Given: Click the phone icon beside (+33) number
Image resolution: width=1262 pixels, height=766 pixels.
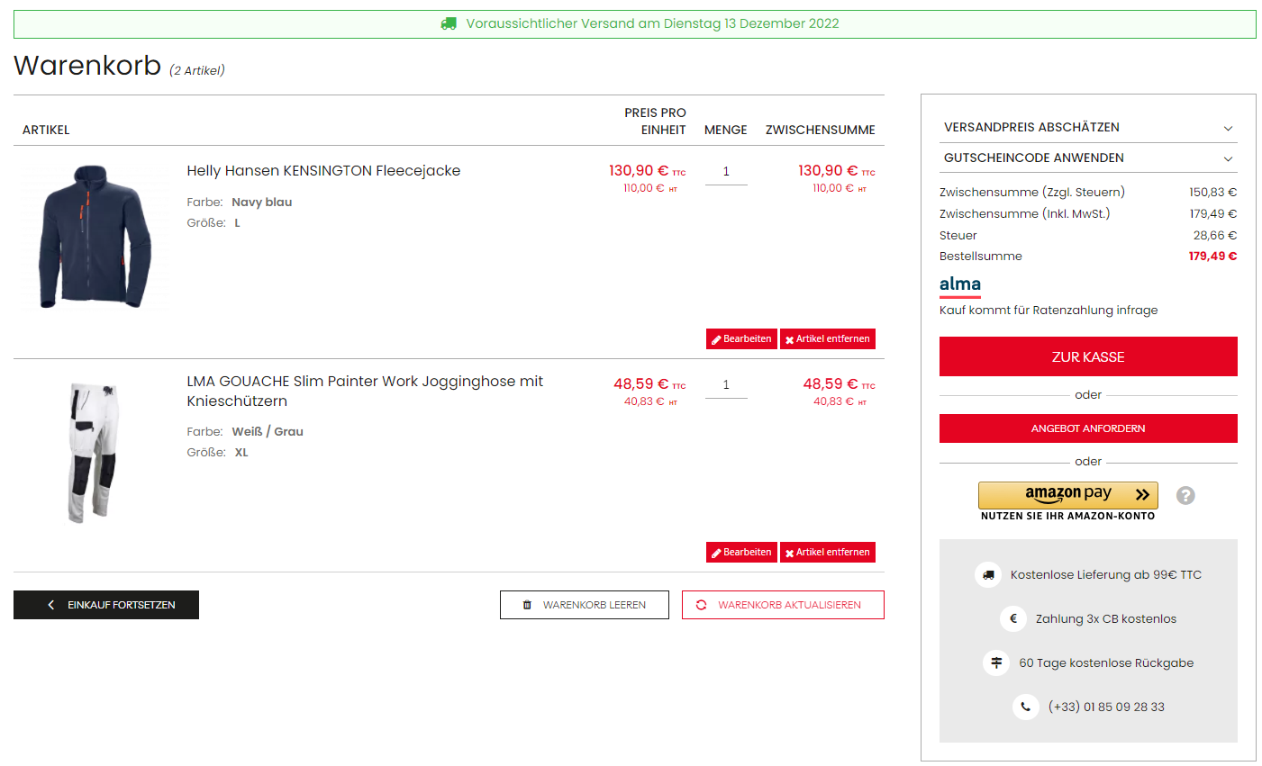Looking at the screenshot, I should [x=1026, y=707].
